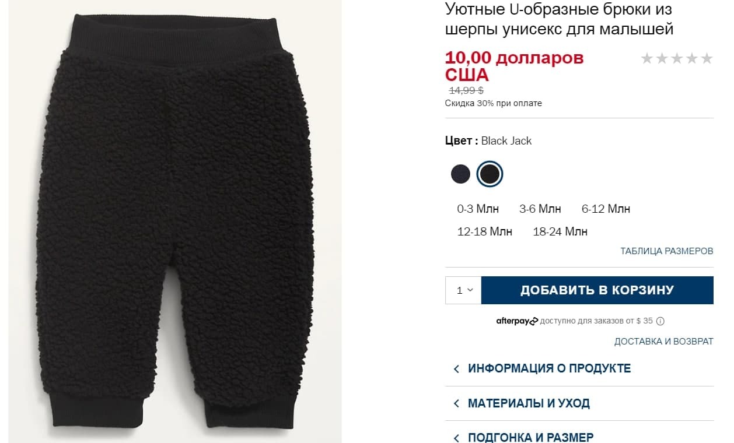Open ТАБЛИЦА РАЗМЕРОВ link
The height and width of the screenshot is (443, 734).
(667, 251)
